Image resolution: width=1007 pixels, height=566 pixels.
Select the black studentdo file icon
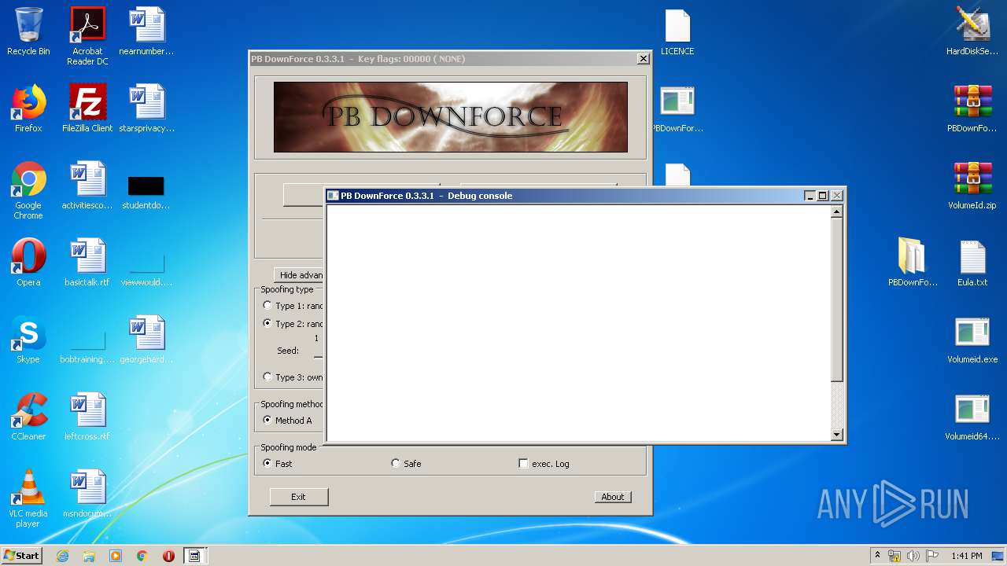[146, 193]
